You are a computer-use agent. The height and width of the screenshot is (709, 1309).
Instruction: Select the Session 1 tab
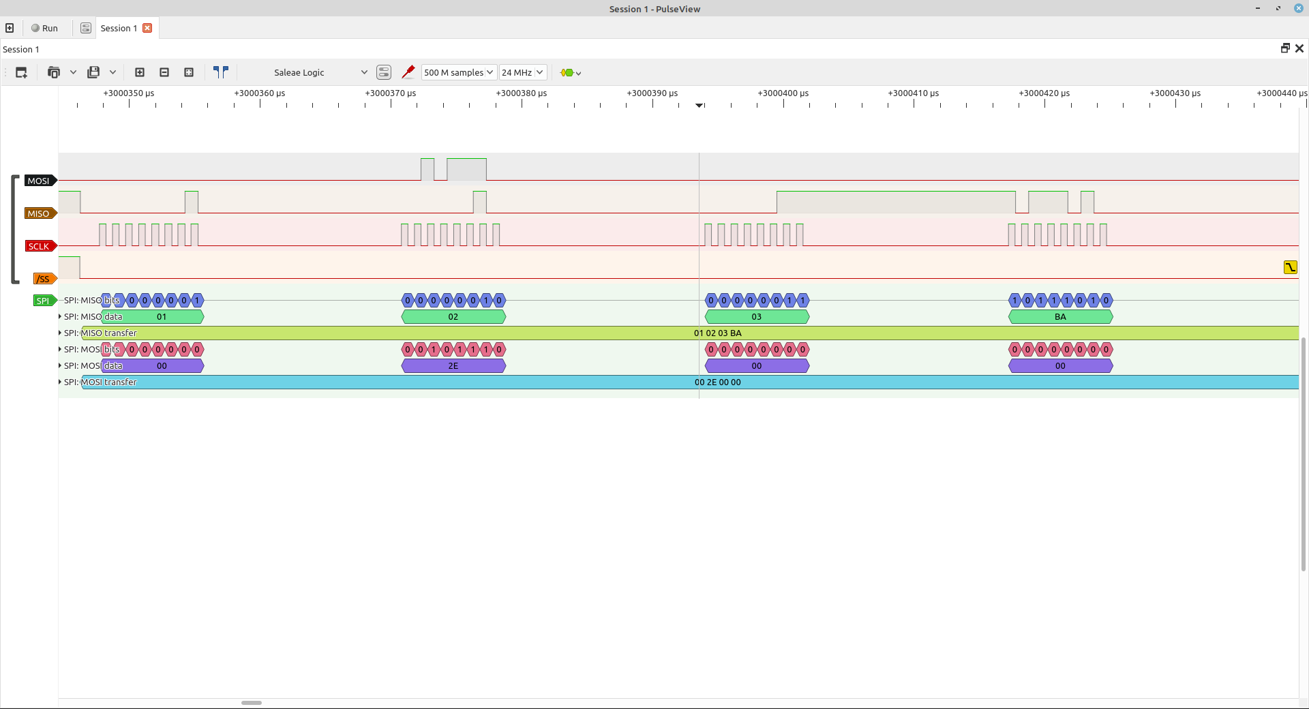119,28
